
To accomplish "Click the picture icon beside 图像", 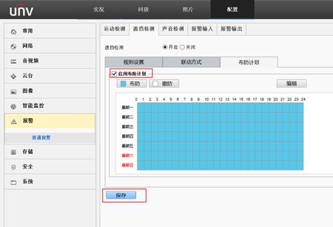I will tap(13, 92).
